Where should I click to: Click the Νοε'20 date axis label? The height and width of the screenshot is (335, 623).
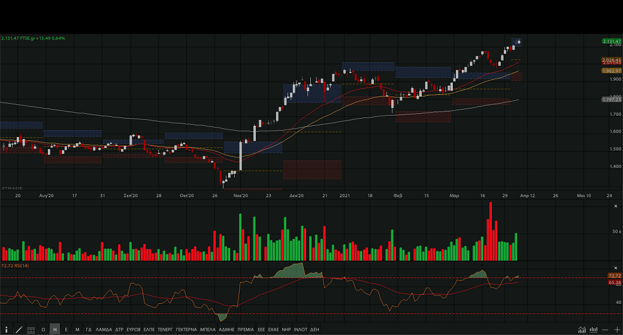[x=241, y=195]
